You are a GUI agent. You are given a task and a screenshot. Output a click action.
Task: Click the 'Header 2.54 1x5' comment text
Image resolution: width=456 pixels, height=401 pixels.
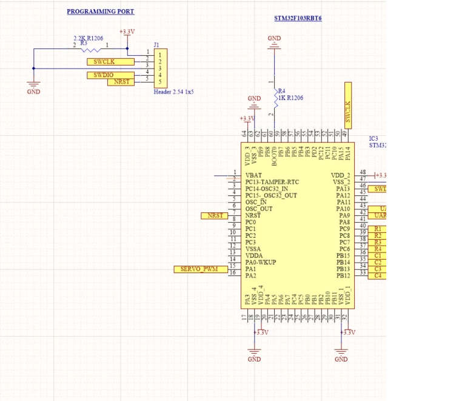(x=173, y=92)
